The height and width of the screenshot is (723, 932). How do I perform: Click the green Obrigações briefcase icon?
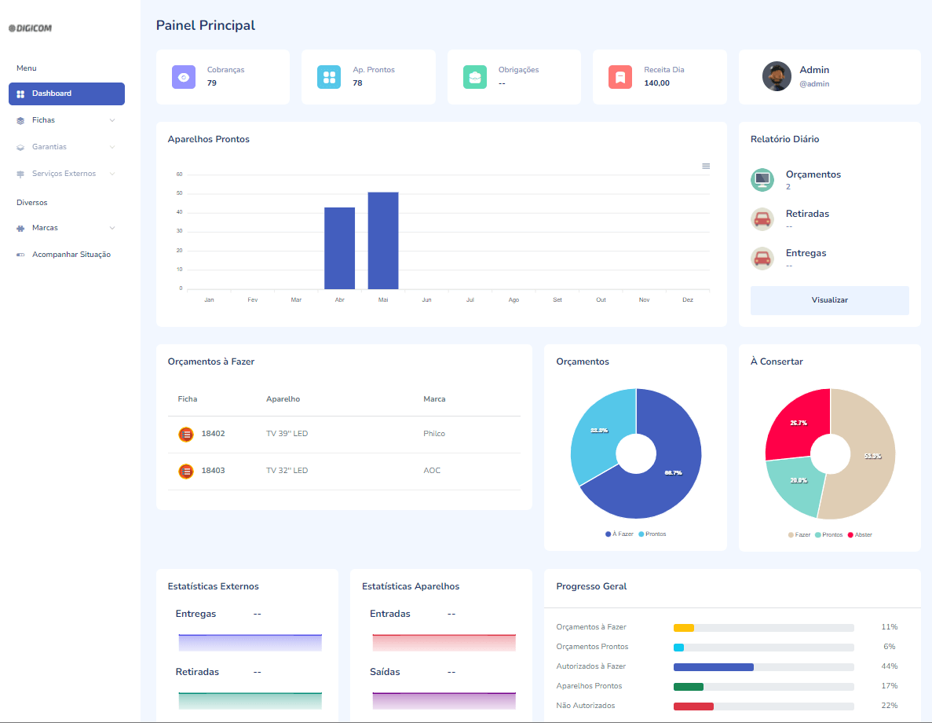point(475,77)
